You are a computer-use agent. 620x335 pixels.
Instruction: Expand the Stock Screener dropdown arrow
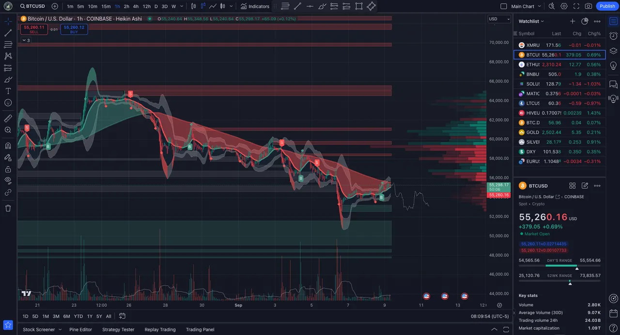60,330
